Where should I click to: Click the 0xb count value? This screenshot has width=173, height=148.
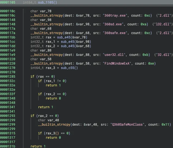(145, 55)
